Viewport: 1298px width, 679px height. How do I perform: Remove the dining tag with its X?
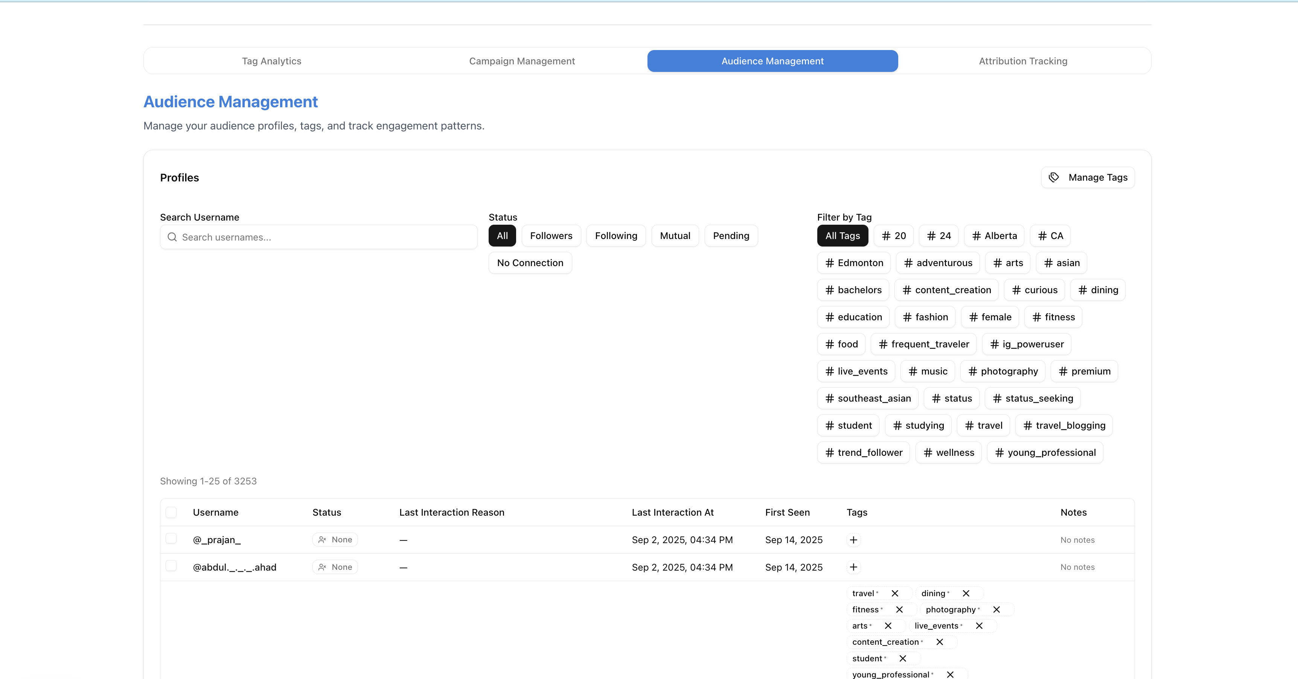[x=966, y=593]
